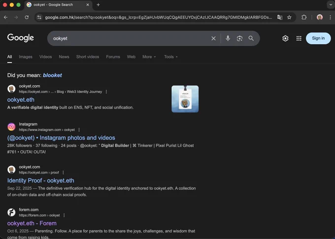335x239 pixels.
Task: Open the ID badge result thumbnail
Action: click(185, 99)
